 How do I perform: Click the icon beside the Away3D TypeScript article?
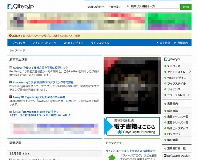point(11,97)
